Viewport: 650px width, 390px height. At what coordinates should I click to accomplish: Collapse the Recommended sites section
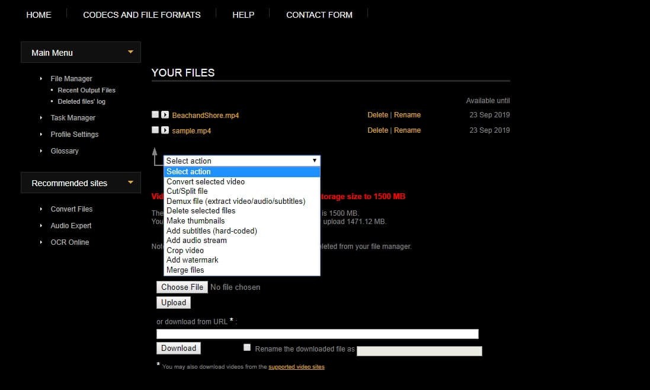pyautogui.click(x=130, y=183)
